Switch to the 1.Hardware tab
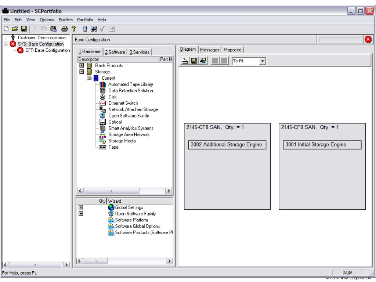The width and height of the screenshot is (376, 282). click(90, 51)
